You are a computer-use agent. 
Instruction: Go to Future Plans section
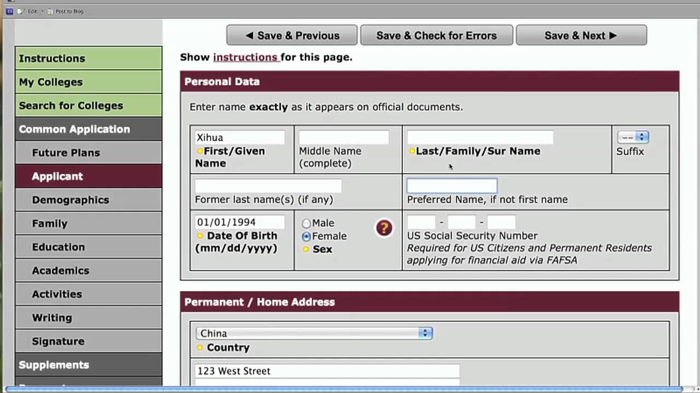click(x=89, y=152)
